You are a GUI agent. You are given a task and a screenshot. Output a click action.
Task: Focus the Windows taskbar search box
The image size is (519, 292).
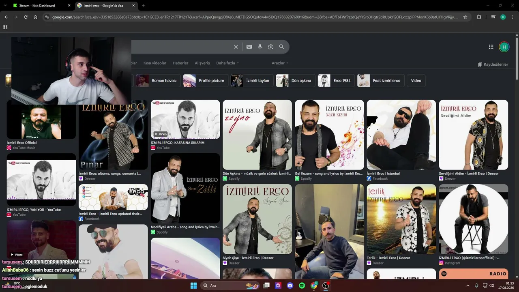229,286
